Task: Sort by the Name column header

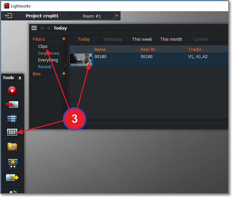Action: point(100,49)
